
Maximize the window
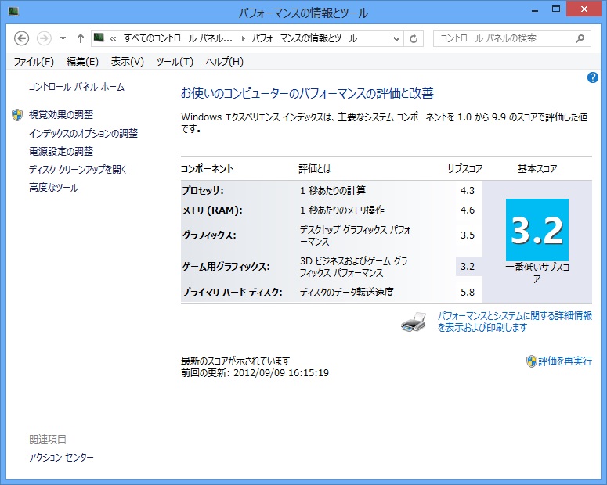(556, 9)
